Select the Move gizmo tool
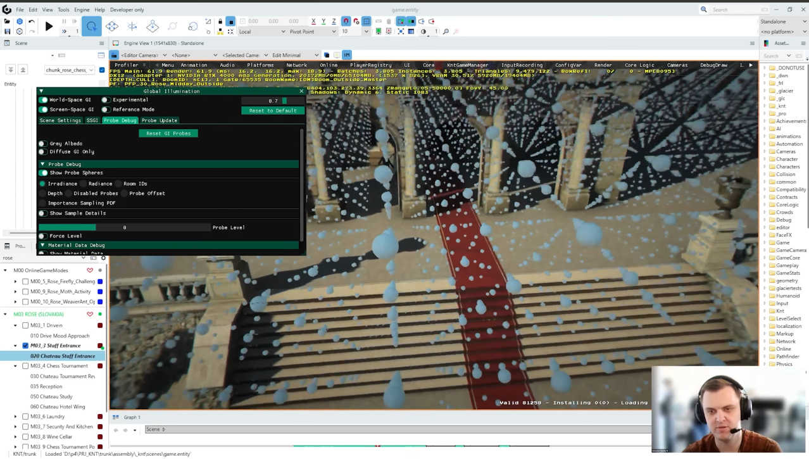Screen dimensions: 809x459 pos(112,27)
